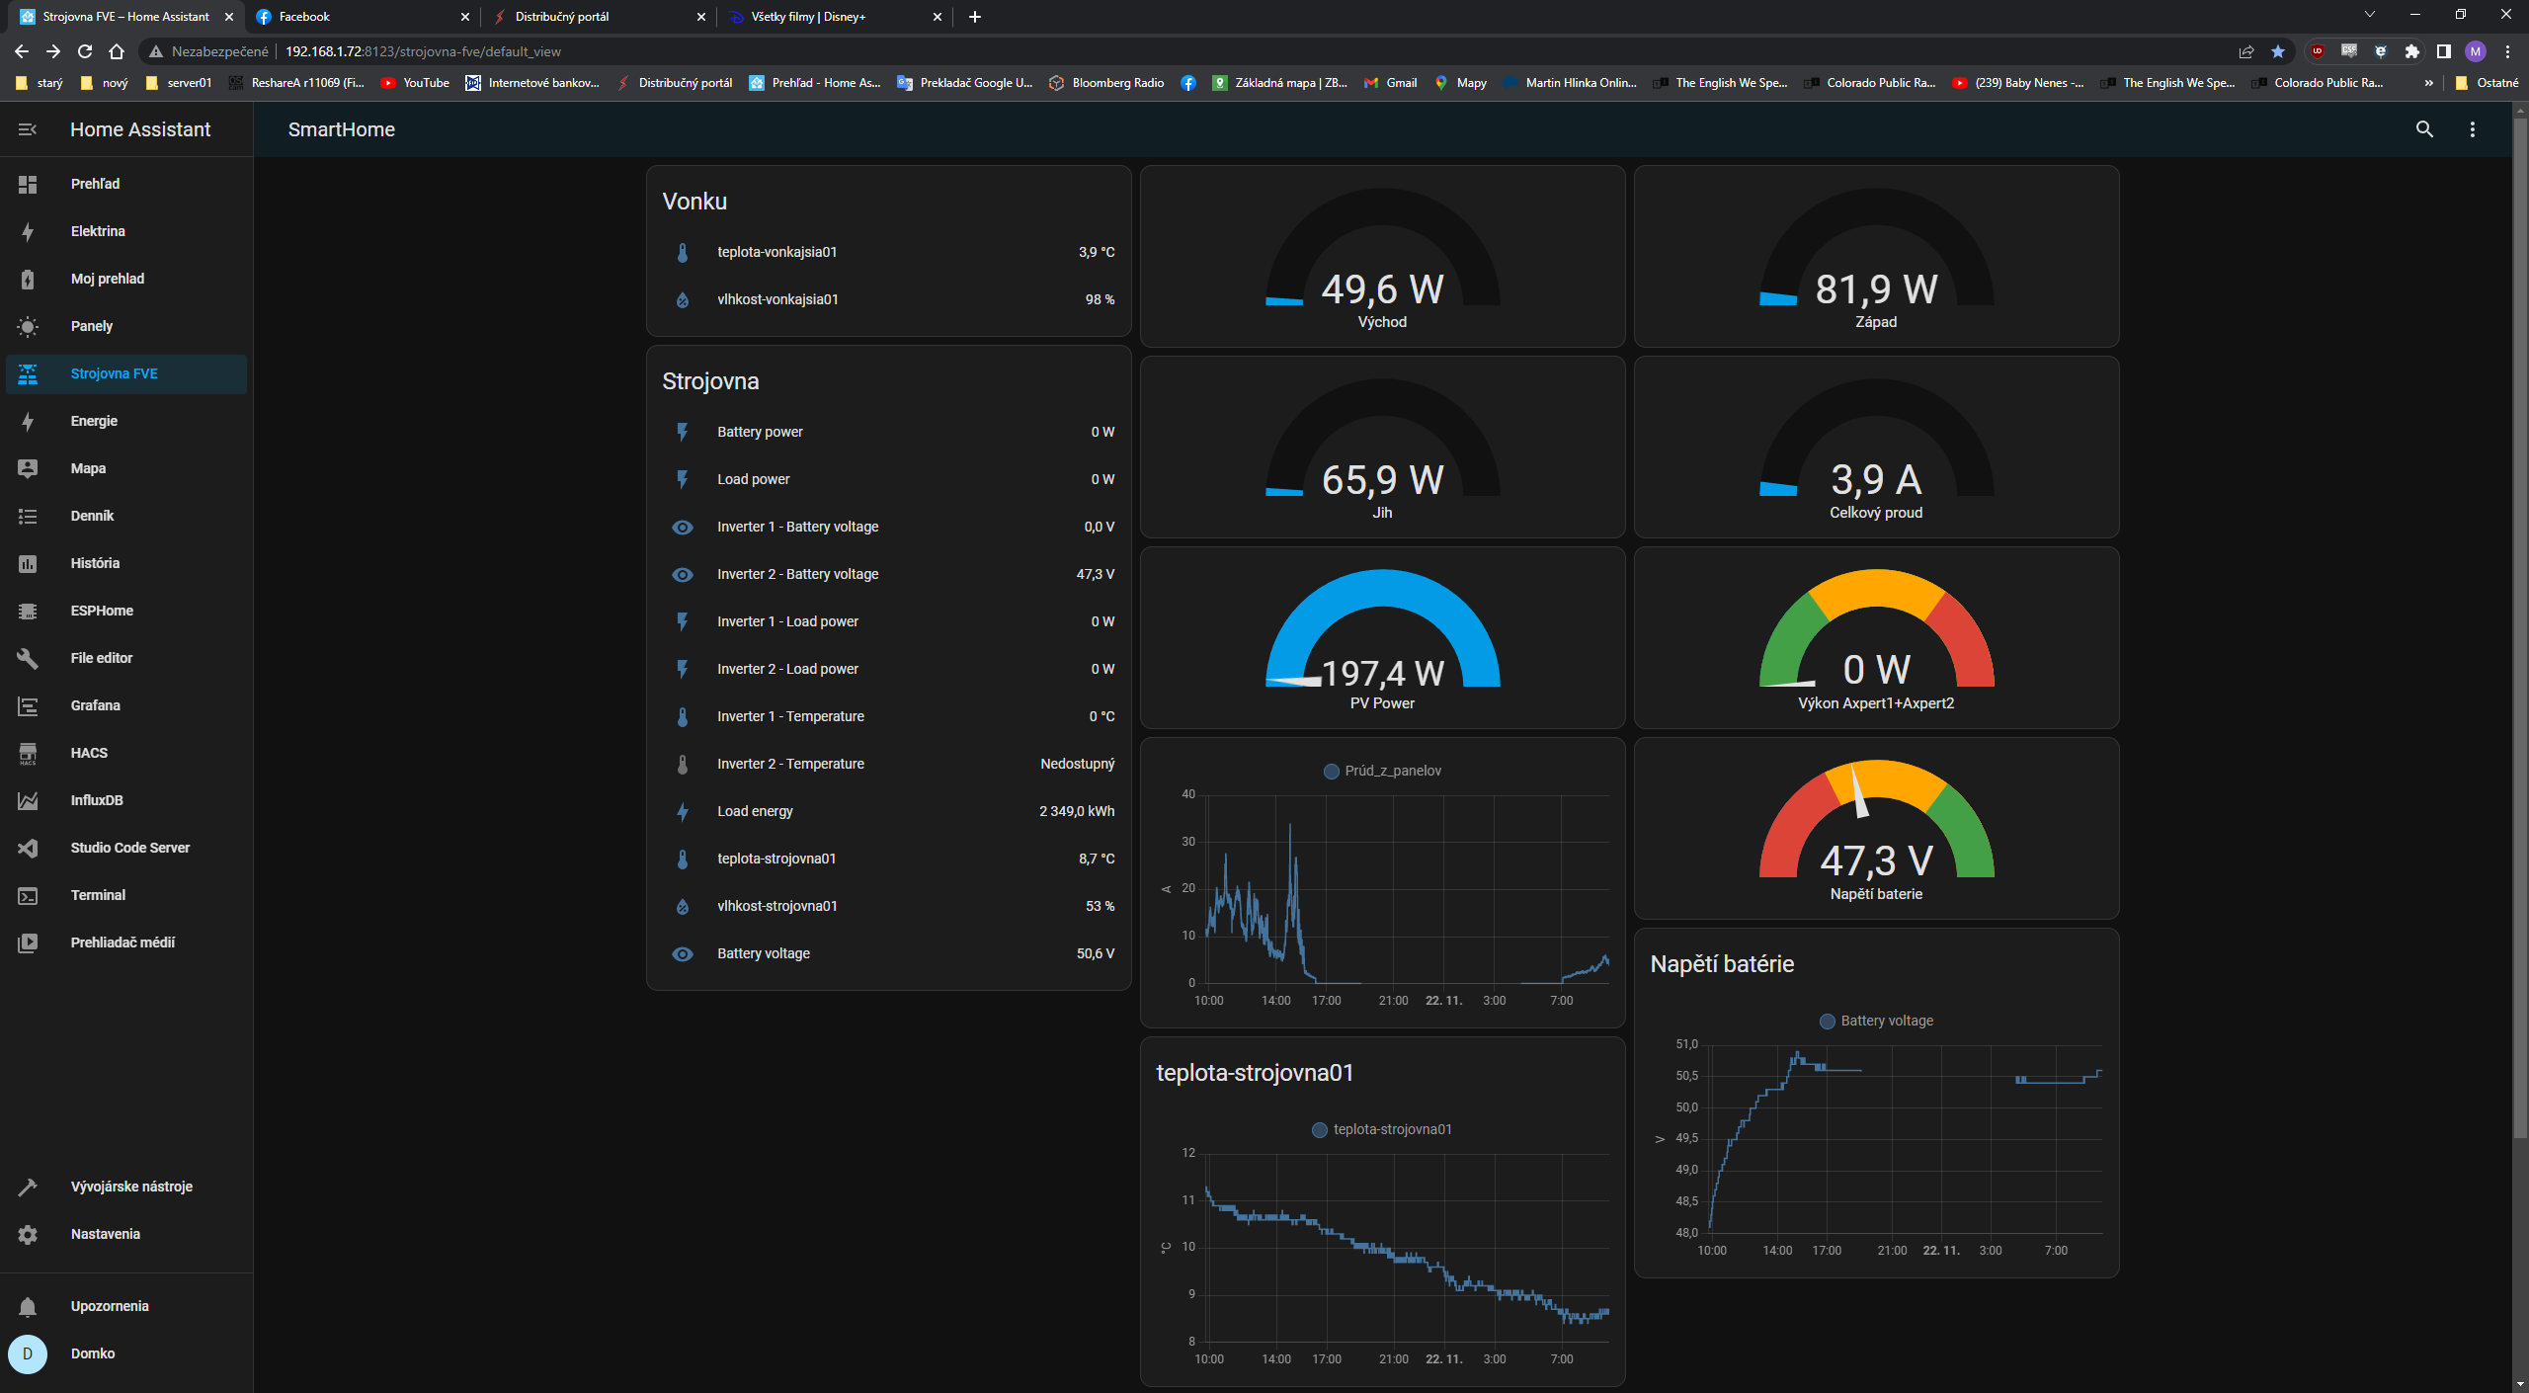Click the Denník list icon
Image resolution: width=2529 pixels, height=1393 pixels.
pos(28,516)
